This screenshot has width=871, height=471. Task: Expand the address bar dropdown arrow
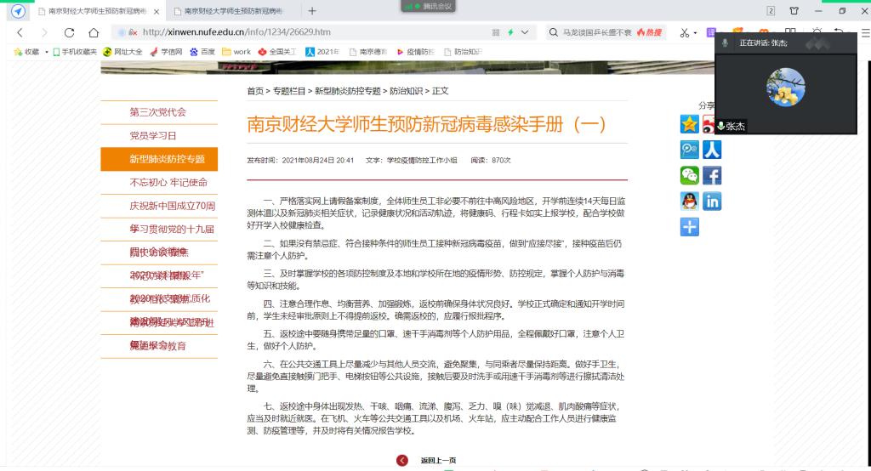(x=524, y=32)
